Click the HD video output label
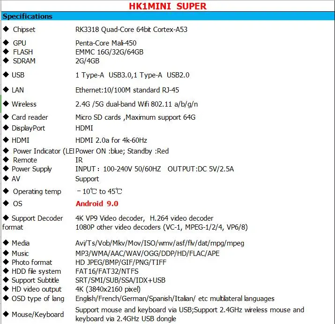This screenshot has height=324, width=335. 37,290
